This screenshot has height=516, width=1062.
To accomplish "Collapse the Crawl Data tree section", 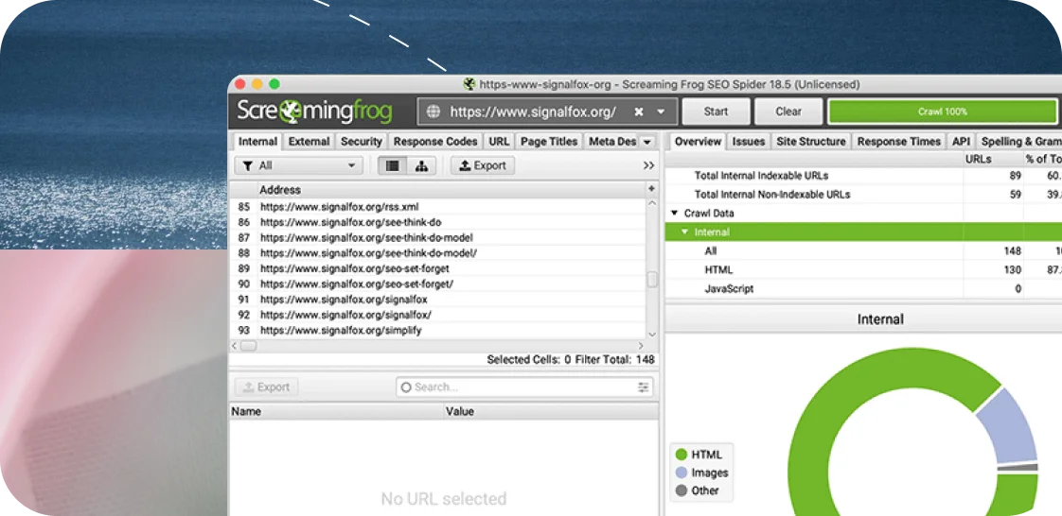I will coord(675,214).
